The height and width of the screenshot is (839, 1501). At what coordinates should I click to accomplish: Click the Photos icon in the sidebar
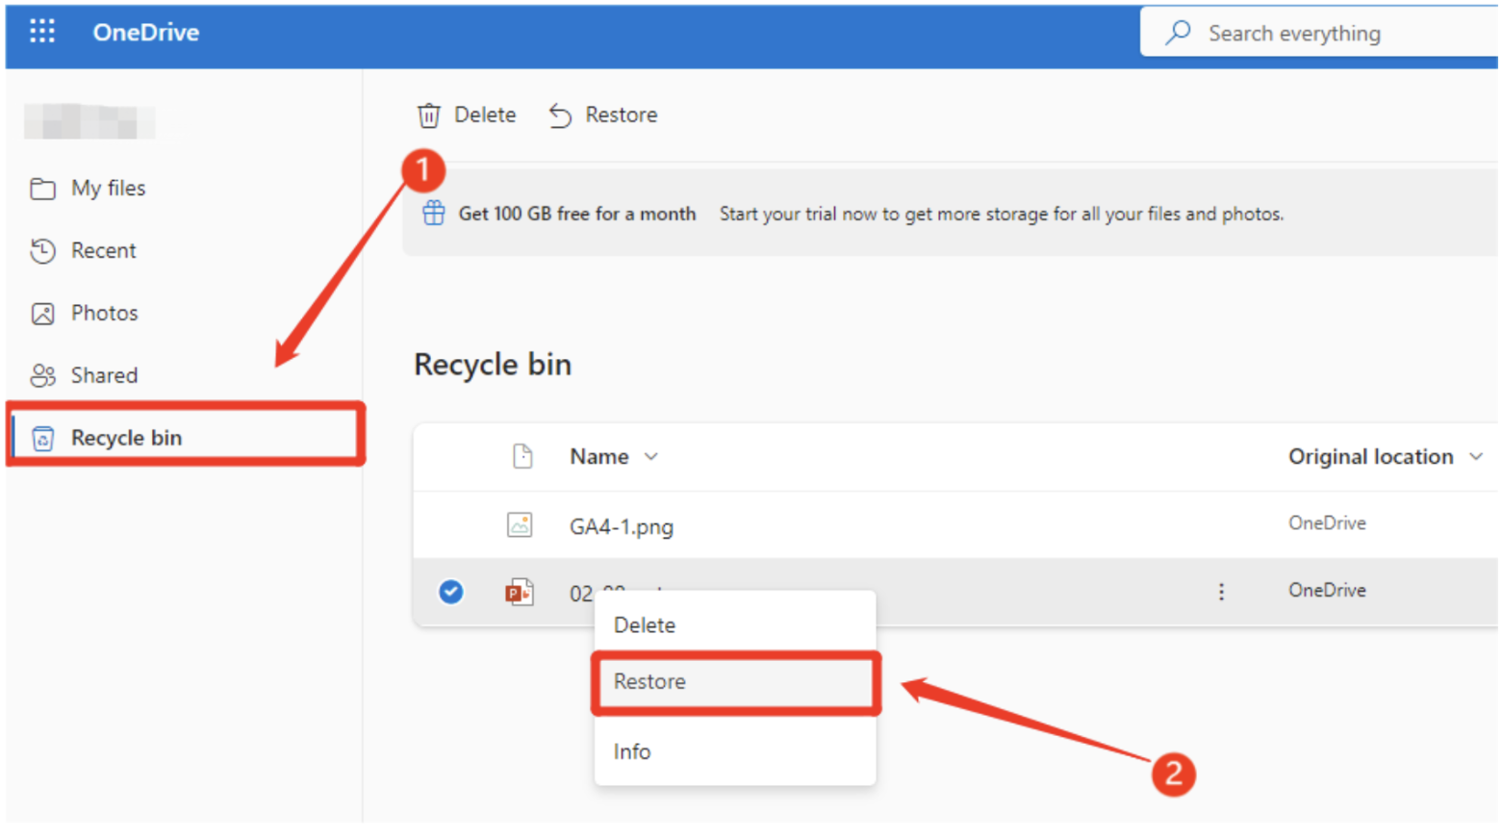[41, 313]
